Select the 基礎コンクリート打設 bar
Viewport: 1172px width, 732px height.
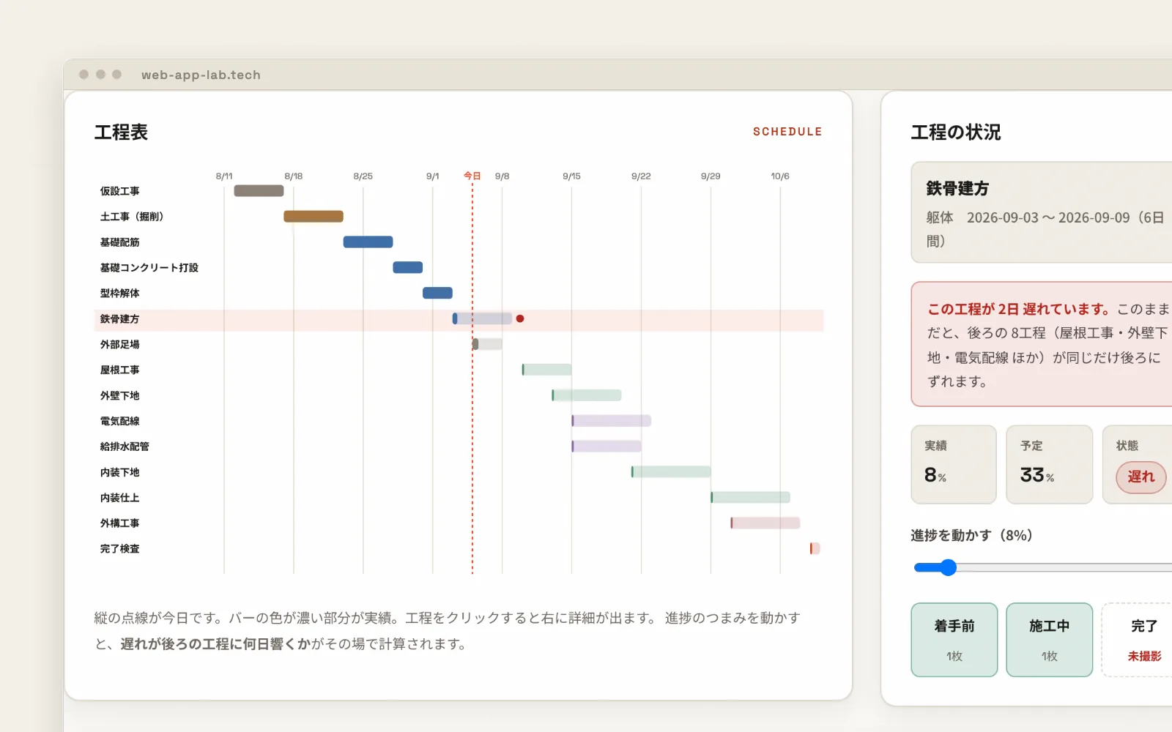point(408,267)
